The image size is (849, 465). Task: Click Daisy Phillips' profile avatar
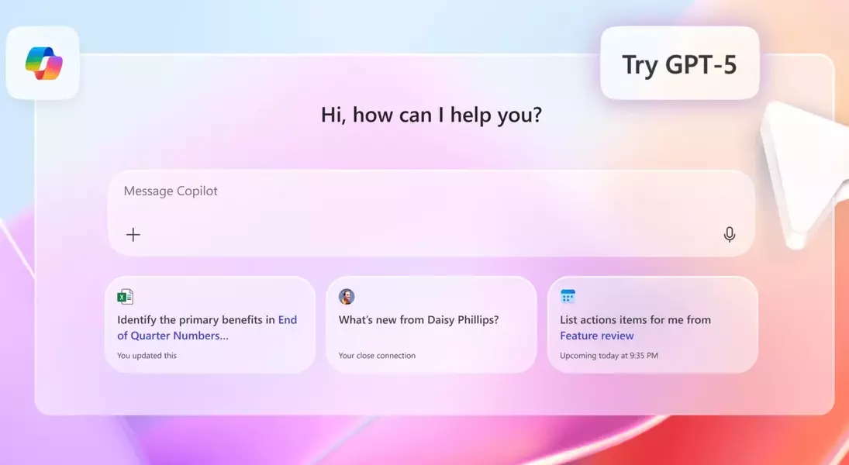tap(347, 297)
